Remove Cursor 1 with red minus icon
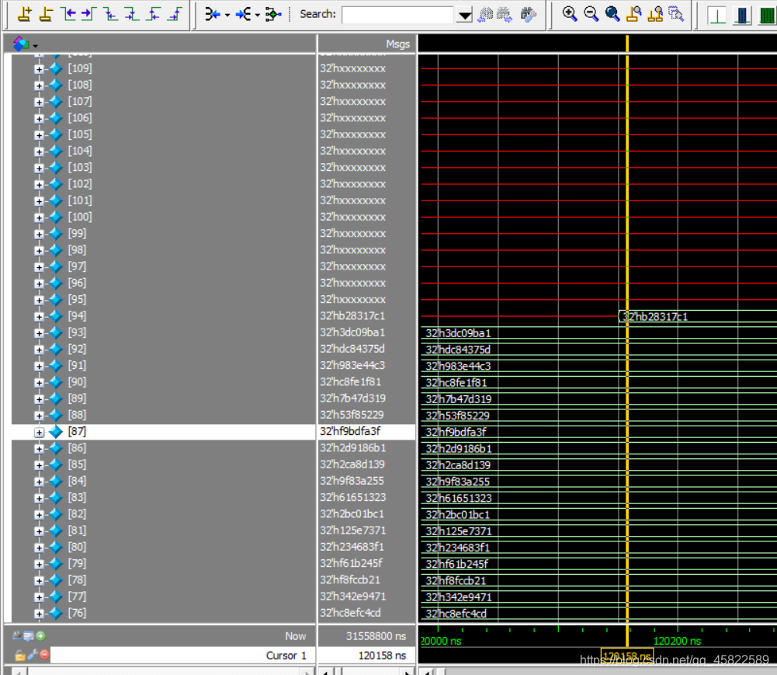The width and height of the screenshot is (777, 675). click(44, 655)
